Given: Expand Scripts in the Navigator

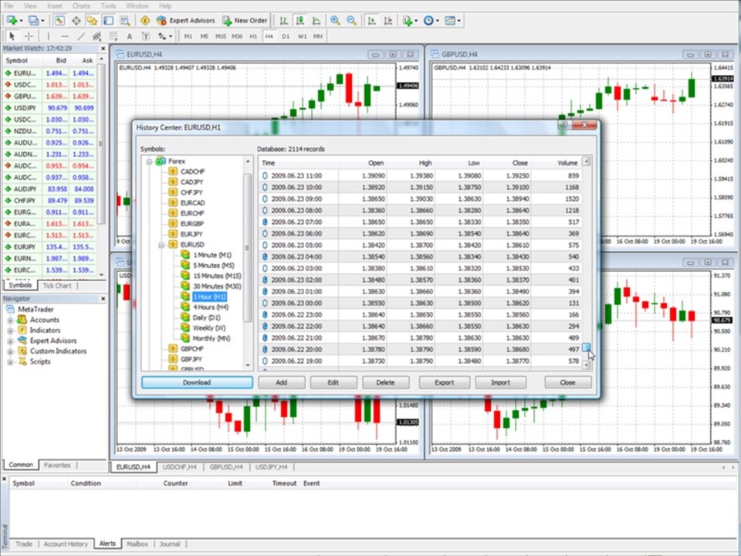Looking at the screenshot, I should click(x=10, y=361).
